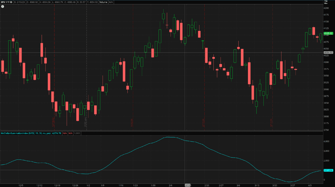
Task: Click the 1/9 date on the time axis
Action: point(102,185)
